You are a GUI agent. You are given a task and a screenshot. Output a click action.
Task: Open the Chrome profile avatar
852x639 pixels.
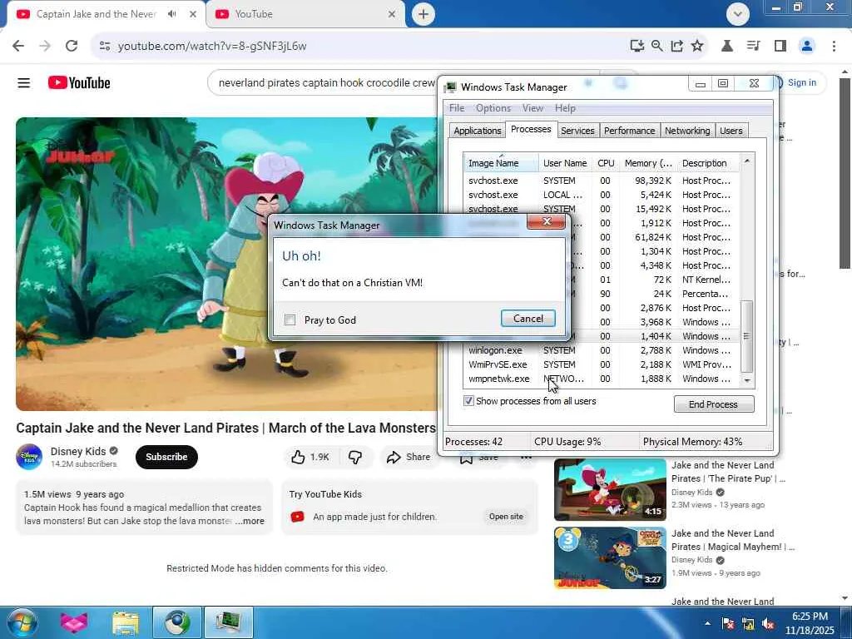point(807,46)
